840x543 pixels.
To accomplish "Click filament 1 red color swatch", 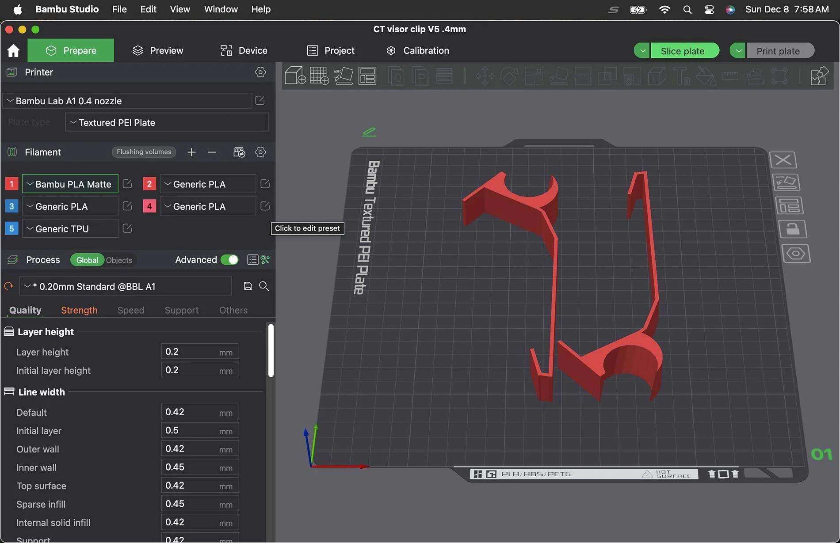I will click(11, 184).
